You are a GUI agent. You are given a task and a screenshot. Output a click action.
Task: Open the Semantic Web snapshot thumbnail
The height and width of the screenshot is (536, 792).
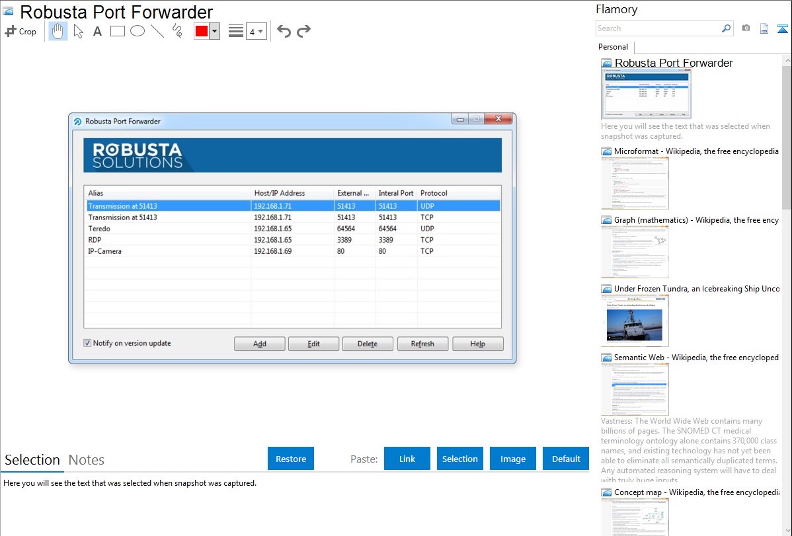click(635, 389)
